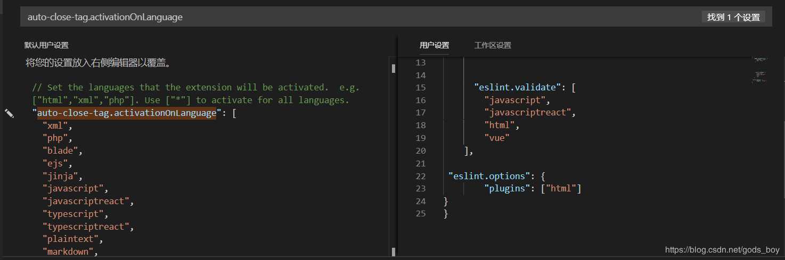Click the pencil edit icon beside auto-close-tag setting
Viewport: 785px width, 260px height.
coord(9,113)
